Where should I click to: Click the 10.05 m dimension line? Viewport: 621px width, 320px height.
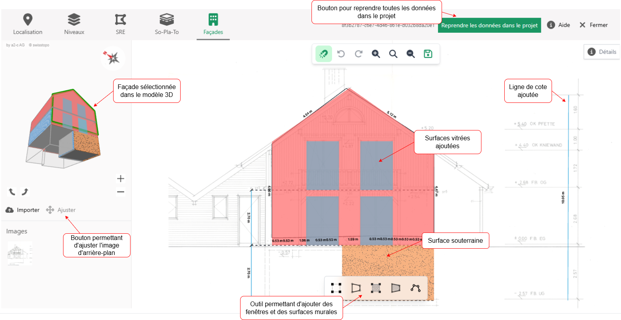568,197
